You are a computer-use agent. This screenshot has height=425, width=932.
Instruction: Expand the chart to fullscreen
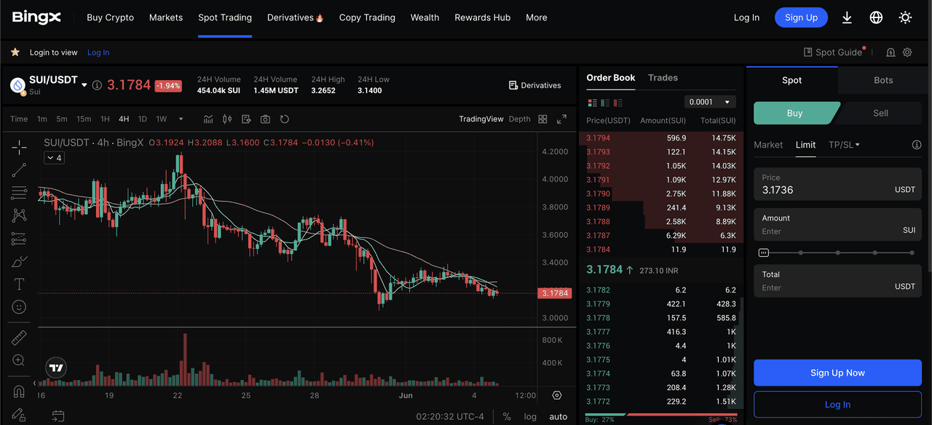(561, 119)
